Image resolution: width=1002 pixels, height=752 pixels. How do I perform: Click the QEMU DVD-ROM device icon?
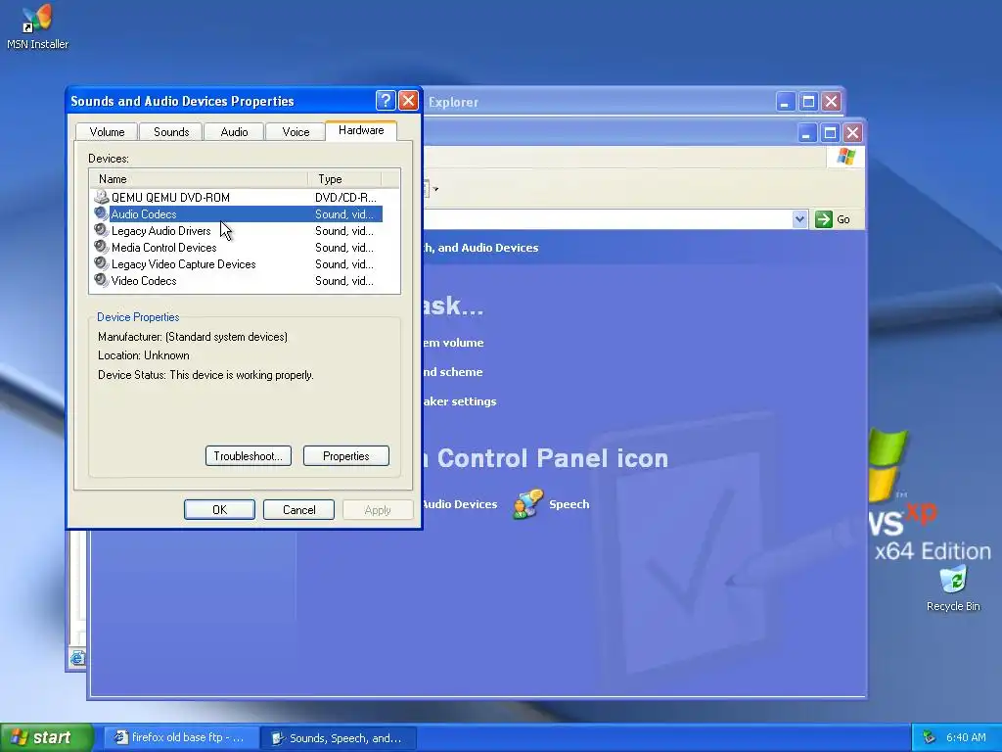(101, 197)
